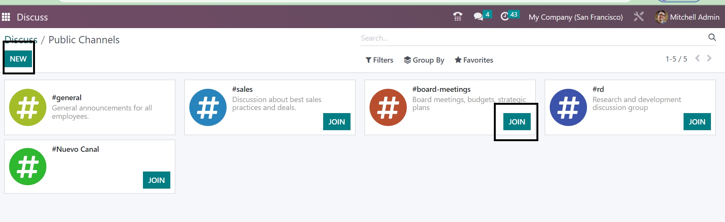
Task: Click the NEW channel button
Action: (18, 59)
